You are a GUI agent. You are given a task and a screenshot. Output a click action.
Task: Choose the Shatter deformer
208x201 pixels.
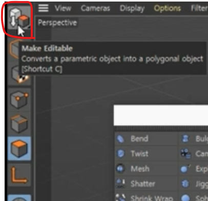(x=146, y=184)
